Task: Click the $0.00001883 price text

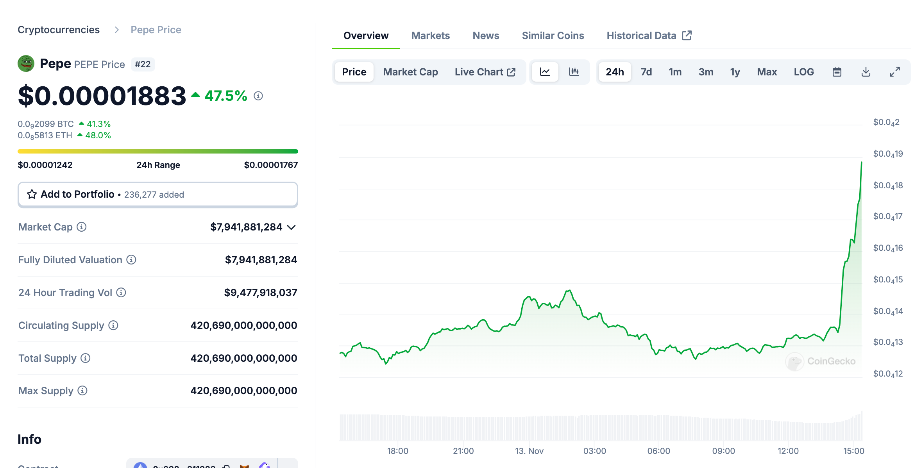Action: pyautogui.click(x=102, y=96)
